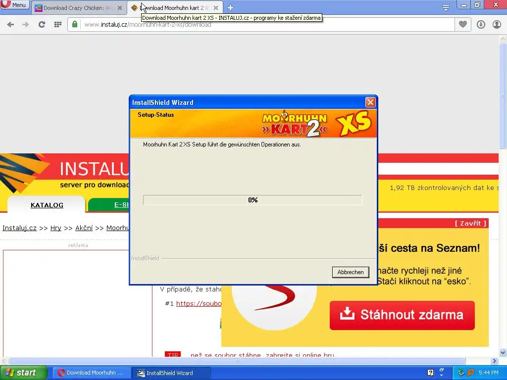The width and height of the screenshot is (507, 380).
Task: Switch to the Download Crazy Chicken tab
Action: [x=78, y=8]
